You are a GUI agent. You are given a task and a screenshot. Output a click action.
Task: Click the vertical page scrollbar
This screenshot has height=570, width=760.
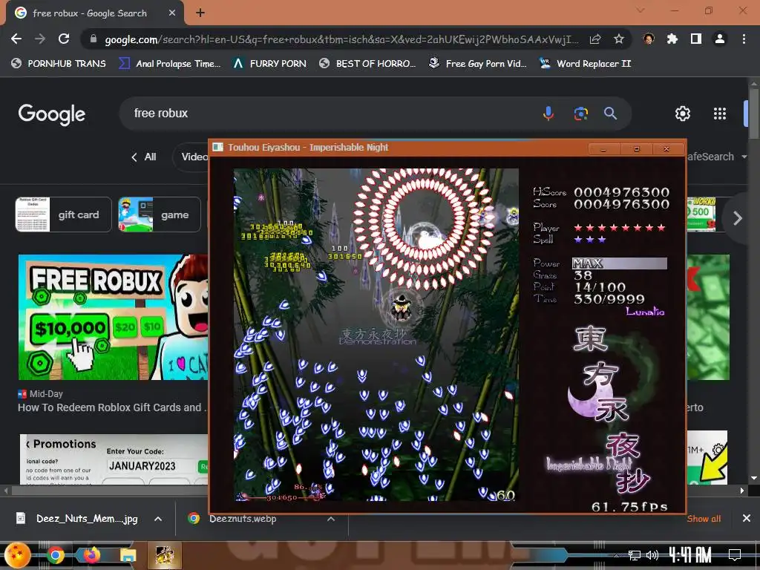coord(754,114)
